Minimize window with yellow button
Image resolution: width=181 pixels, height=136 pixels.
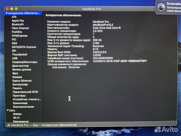[x=12, y=9]
